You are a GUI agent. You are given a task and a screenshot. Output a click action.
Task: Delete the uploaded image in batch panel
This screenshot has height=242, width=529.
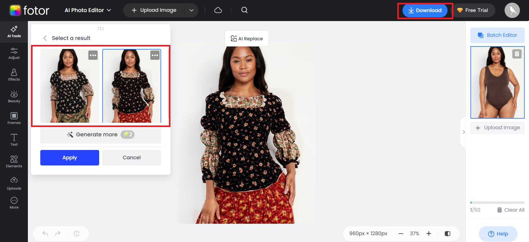click(517, 54)
